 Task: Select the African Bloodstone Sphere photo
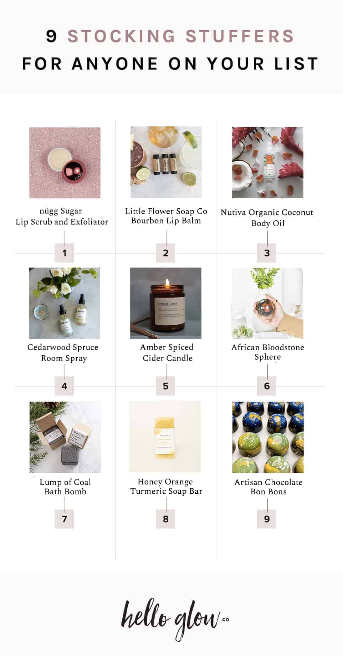pyautogui.click(x=267, y=303)
